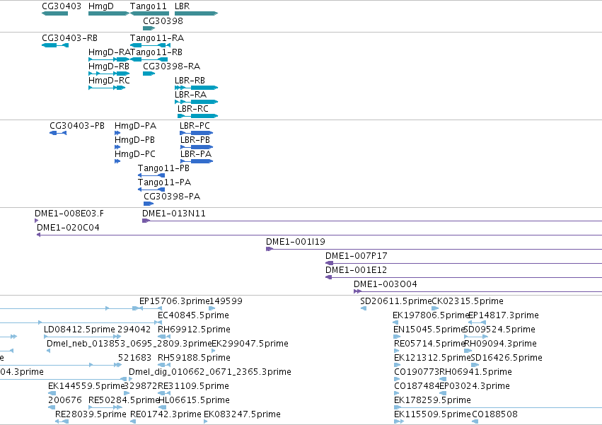Click the HmgD-RB transcript label
Screen dimensions: 602x425
[109, 66]
